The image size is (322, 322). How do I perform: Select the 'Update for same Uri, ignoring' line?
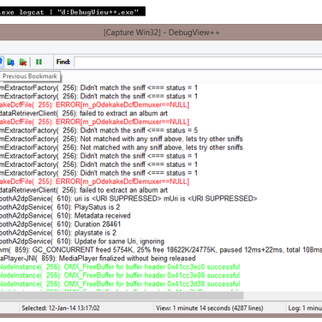click(x=161, y=241)
